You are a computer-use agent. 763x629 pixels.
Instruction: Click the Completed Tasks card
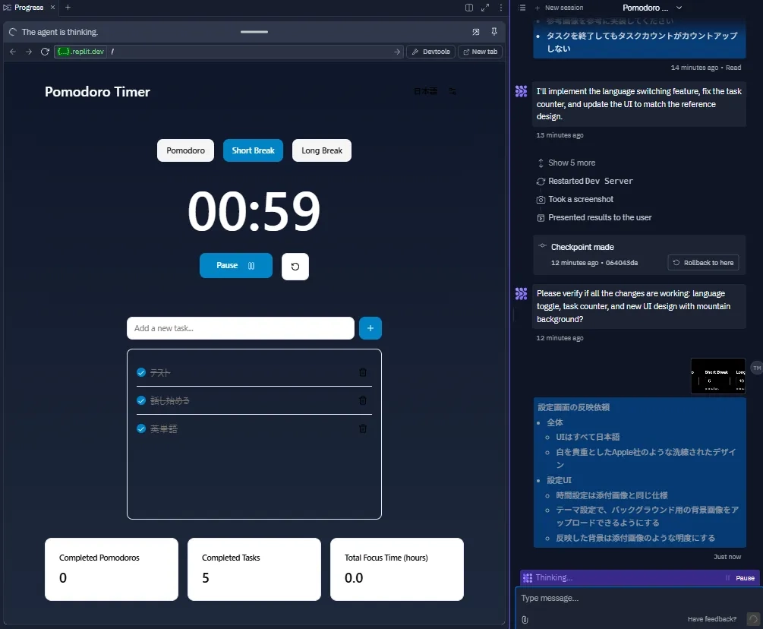click(x=254, y=569)
